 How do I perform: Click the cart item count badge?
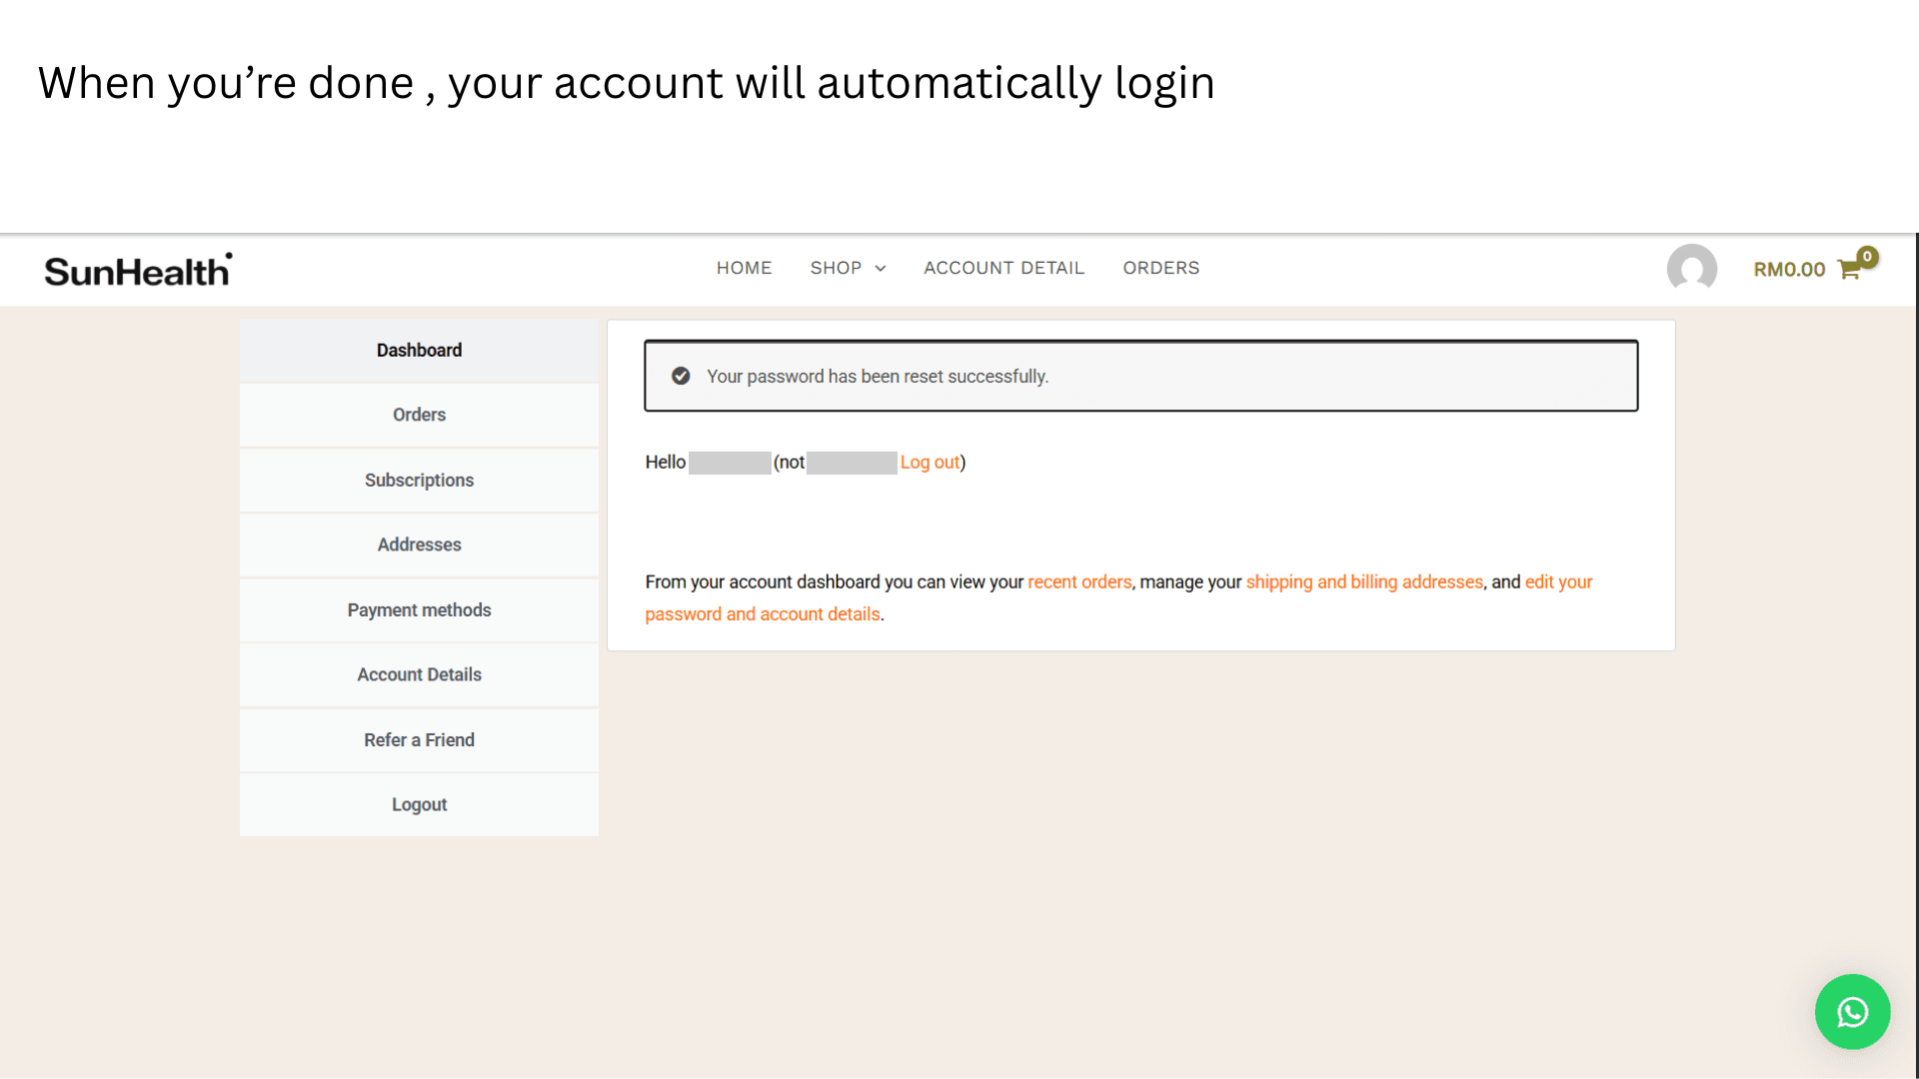(x=1867, y=256)
